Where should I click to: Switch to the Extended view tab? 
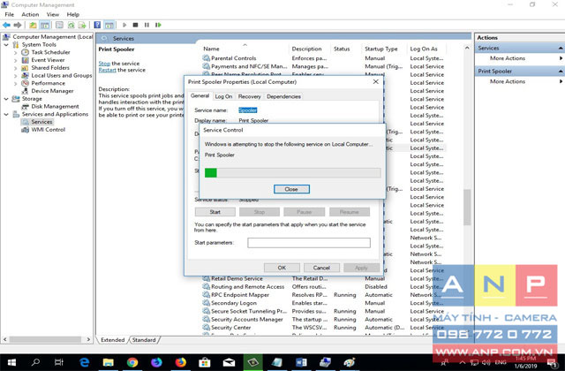(112, 339)
